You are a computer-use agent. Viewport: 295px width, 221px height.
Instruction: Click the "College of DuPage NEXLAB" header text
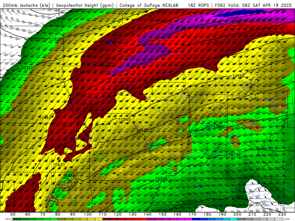149,5
